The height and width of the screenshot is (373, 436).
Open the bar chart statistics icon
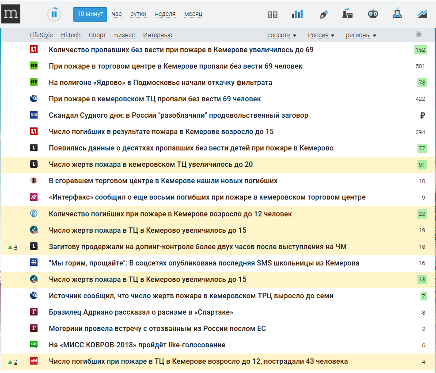point(297,14)
